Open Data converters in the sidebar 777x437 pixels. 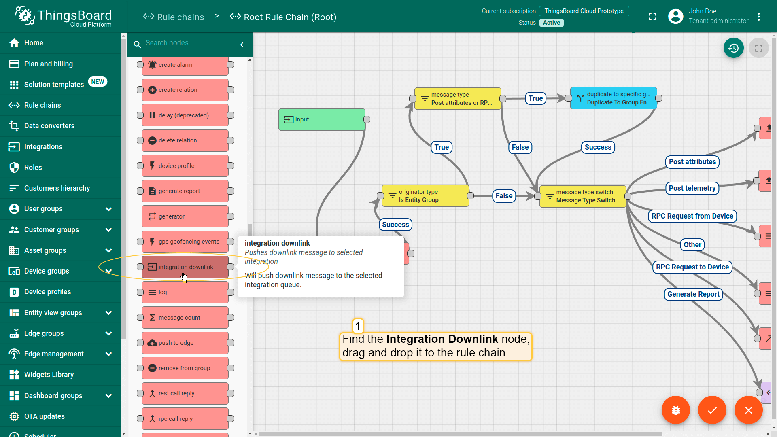click(x=49, y=126)
